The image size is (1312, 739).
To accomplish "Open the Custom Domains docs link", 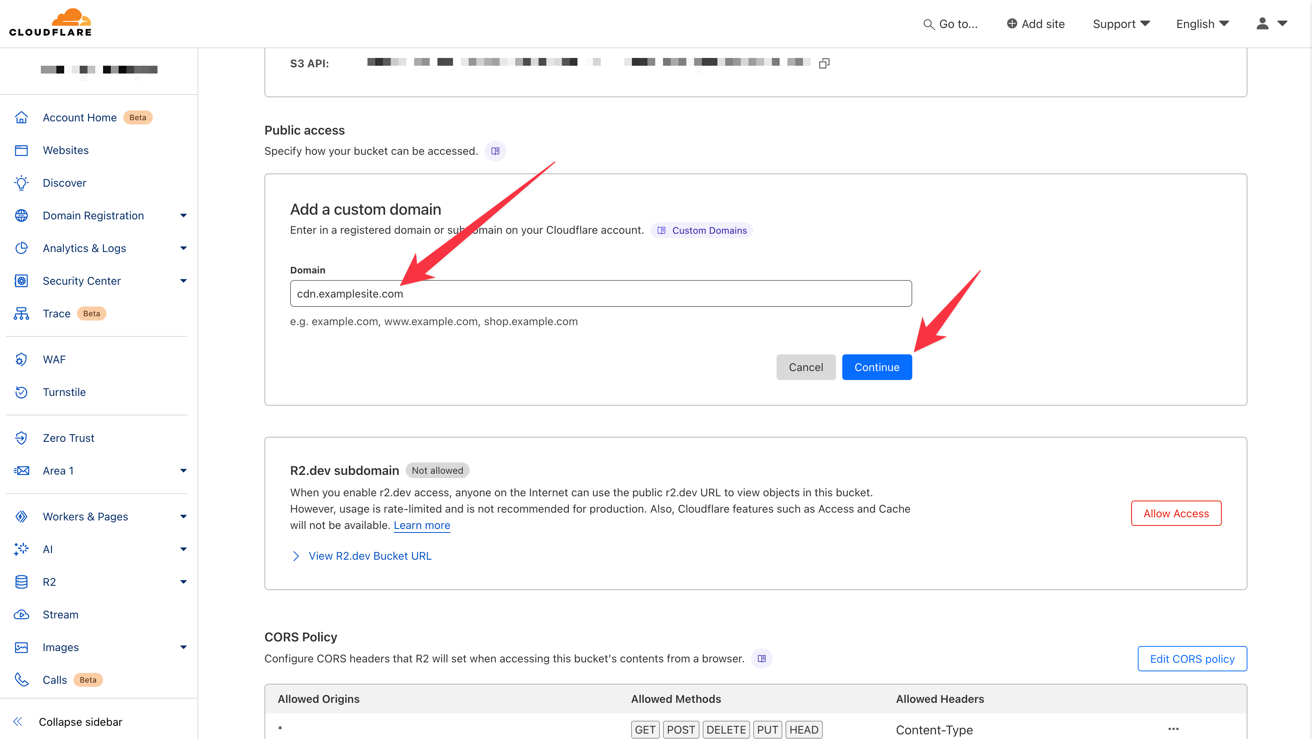I will [702, 230].
